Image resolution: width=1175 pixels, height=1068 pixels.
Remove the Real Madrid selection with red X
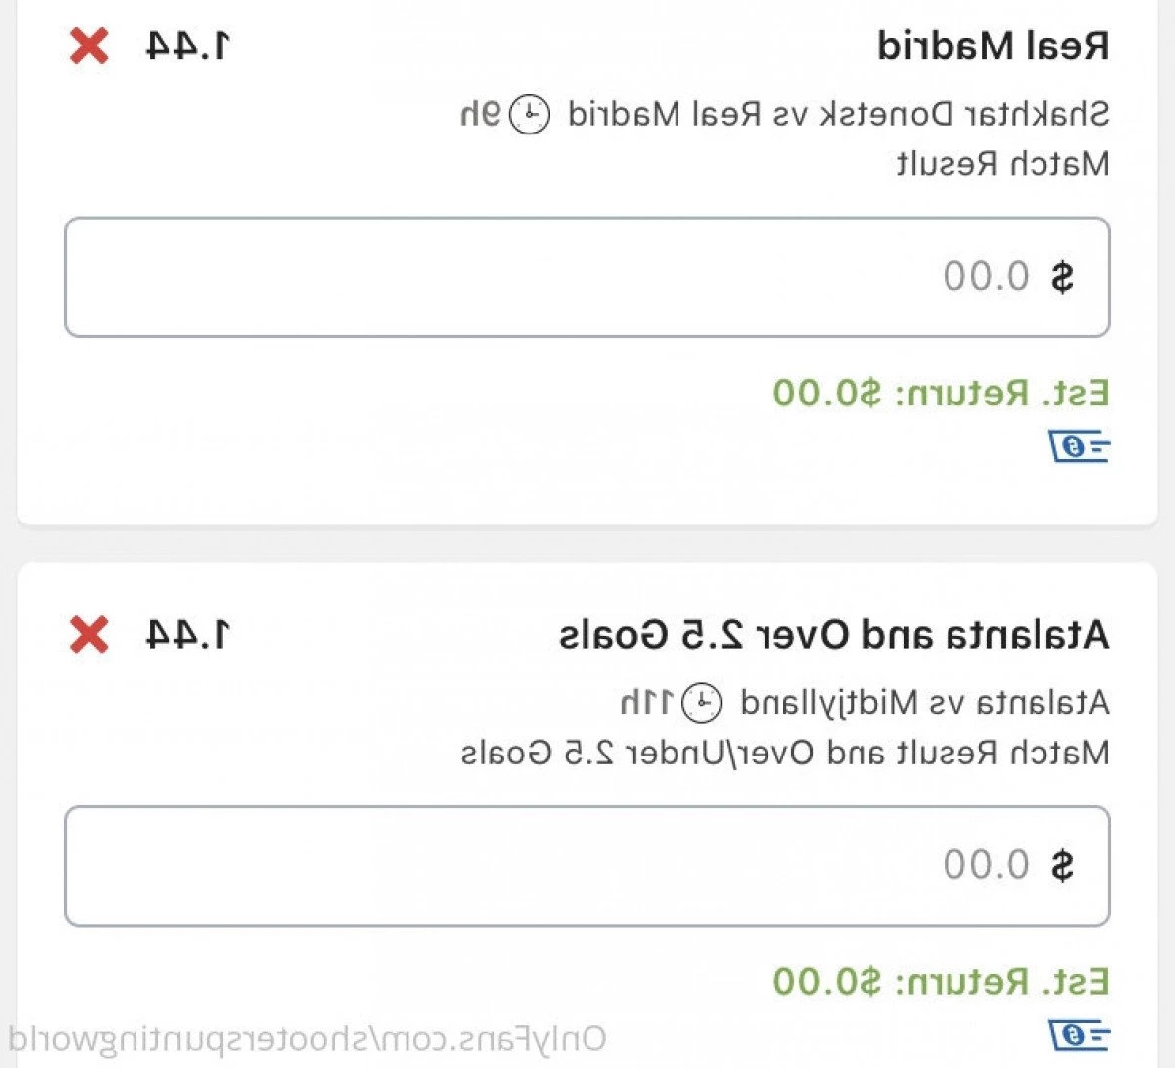click(x=89, y=46)
